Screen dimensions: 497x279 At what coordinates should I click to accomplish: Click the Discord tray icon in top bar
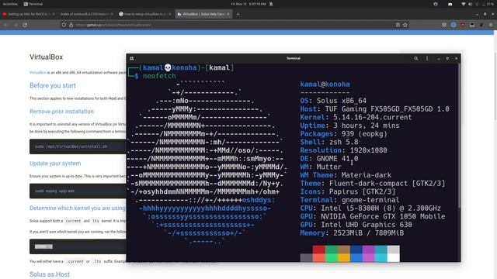(450, 4)
